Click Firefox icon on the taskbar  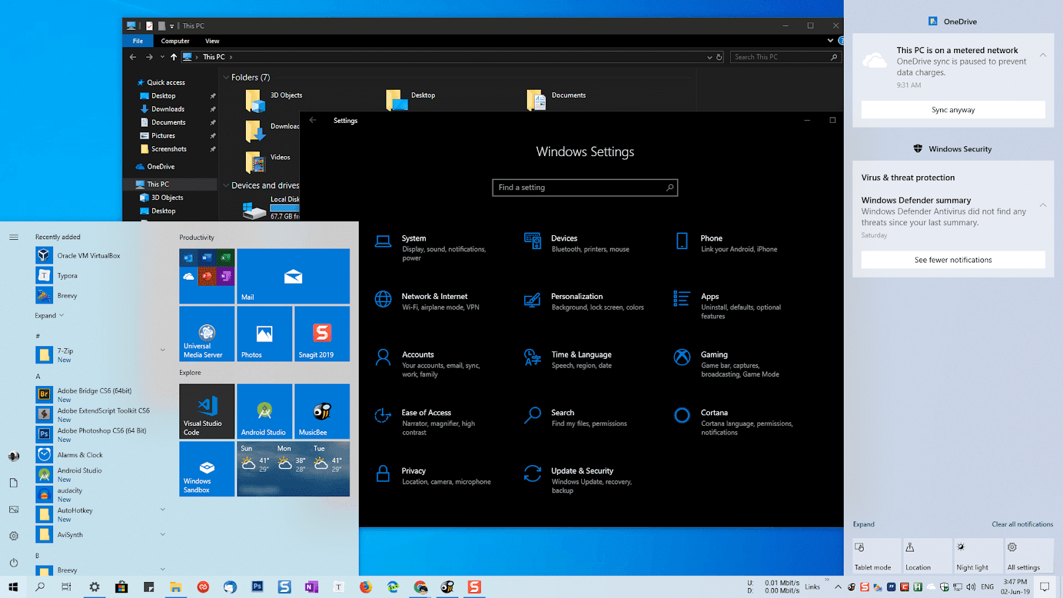(365, 587)
